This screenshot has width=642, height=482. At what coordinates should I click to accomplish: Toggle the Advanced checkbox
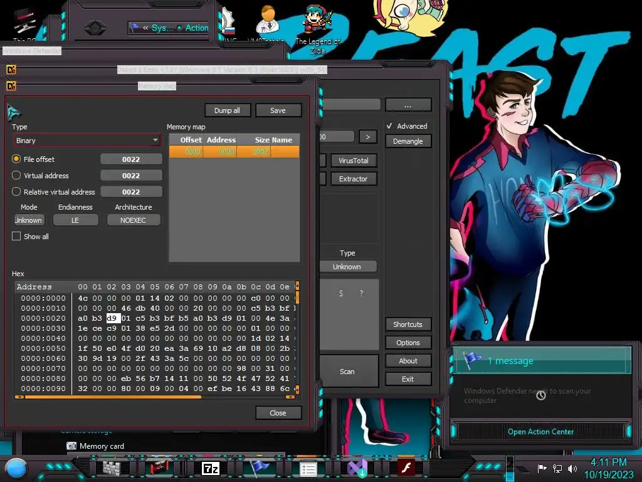(389, 126)
